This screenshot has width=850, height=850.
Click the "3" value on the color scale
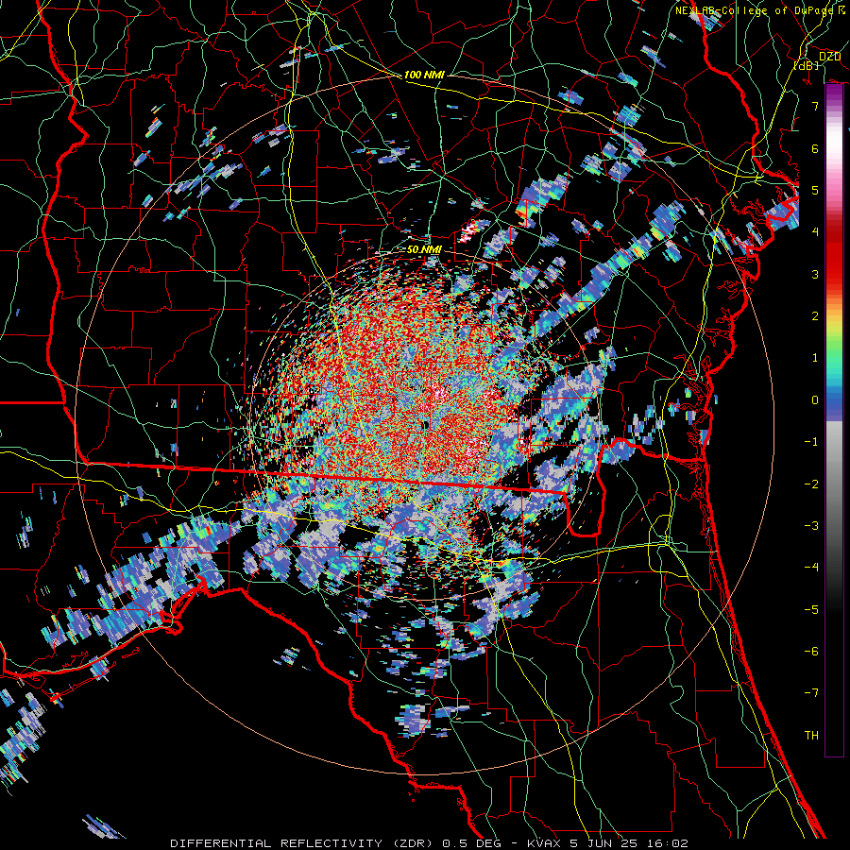[815, 274]
